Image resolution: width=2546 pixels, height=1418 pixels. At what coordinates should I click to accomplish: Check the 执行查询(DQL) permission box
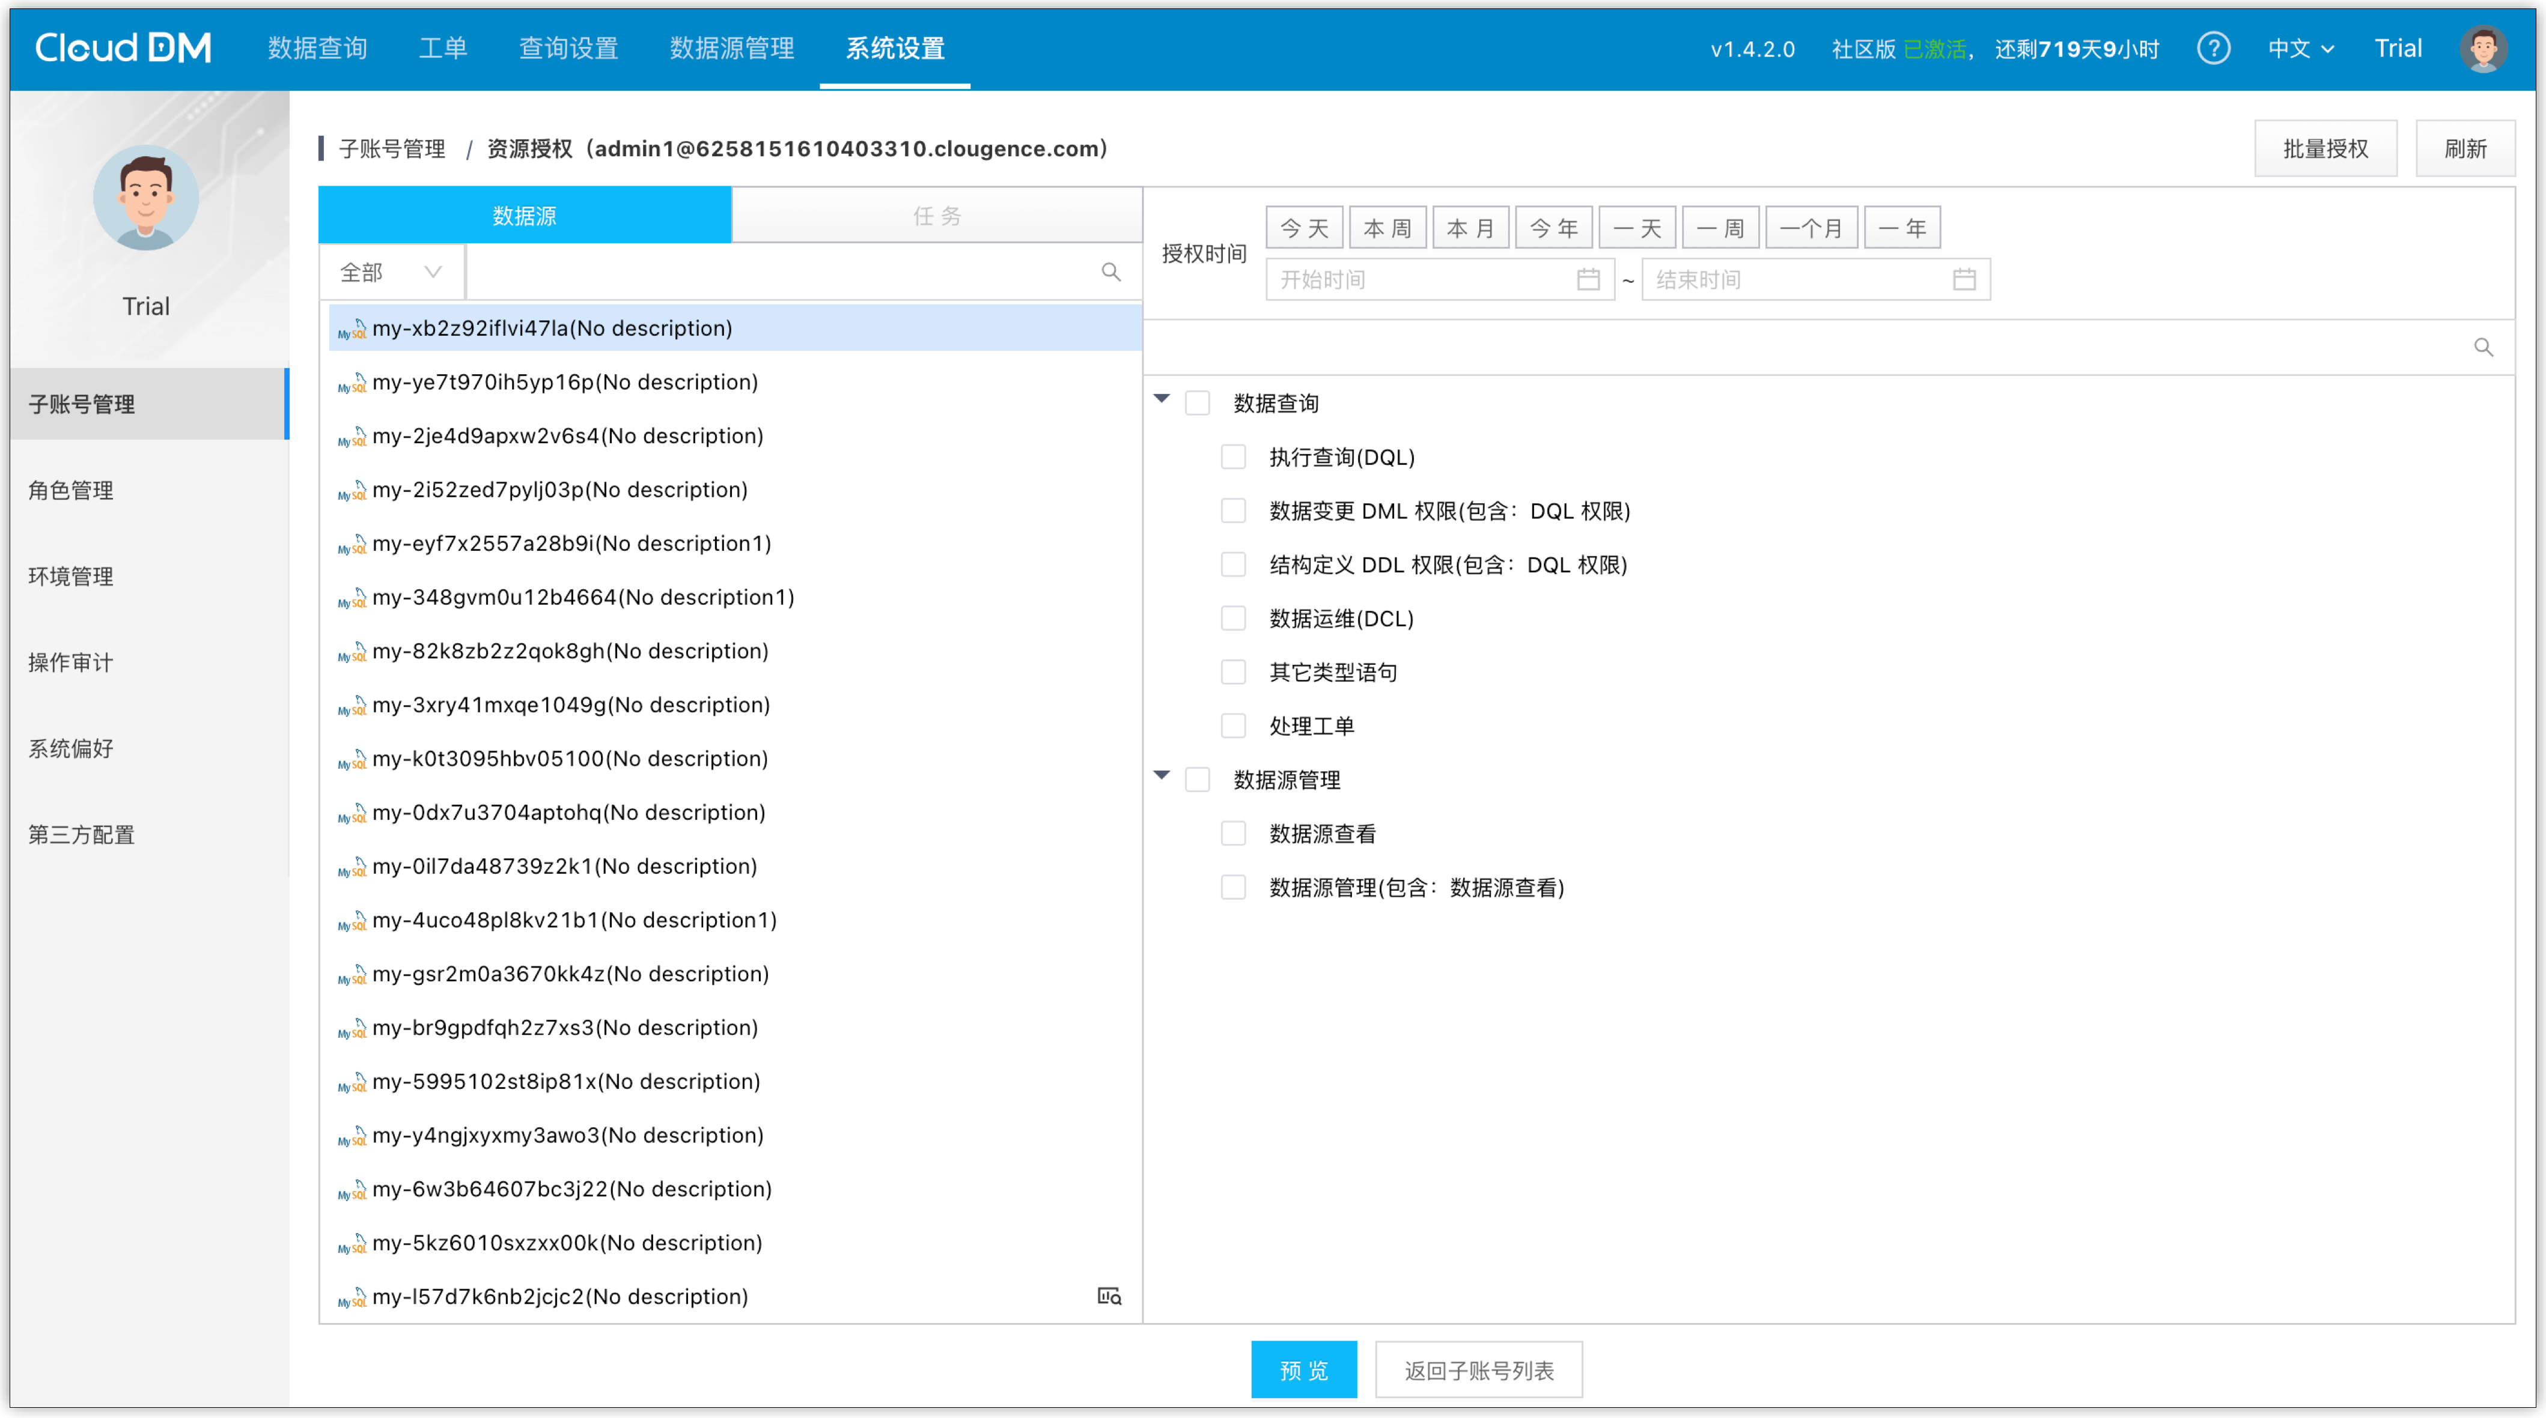coord(1232,456)
